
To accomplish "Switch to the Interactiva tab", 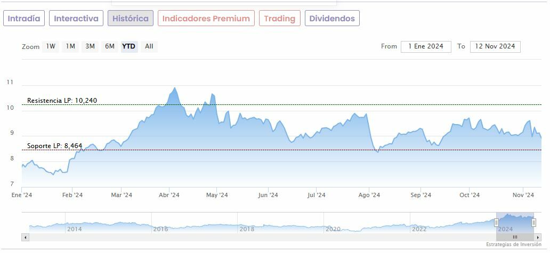I will click(x=76, y=19).
